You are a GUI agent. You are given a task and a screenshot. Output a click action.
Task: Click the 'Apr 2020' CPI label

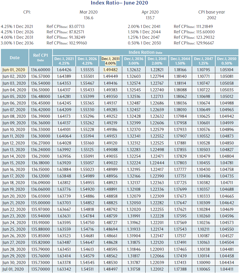pyautogui.click(x=150, y=12)
